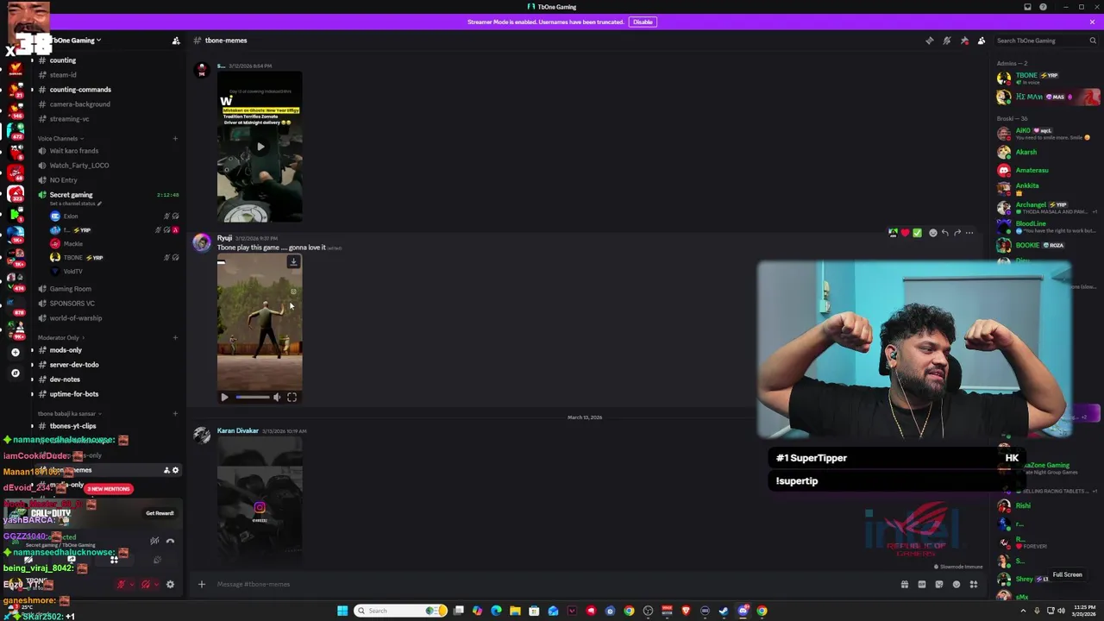The width and height of the screenshot is (1104, 621).
Task: Adjust Ryuji's video progress bar
Action: [x=252, y=398]
